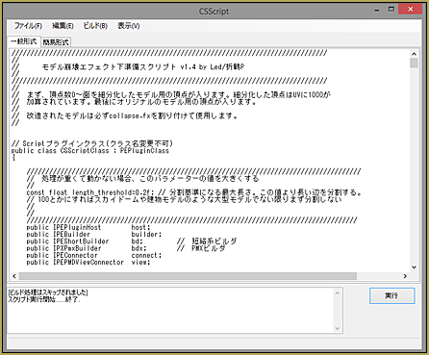429x355 pixels.
Task: Open the ファイル(F) menu
Action: tap(28, 26)
